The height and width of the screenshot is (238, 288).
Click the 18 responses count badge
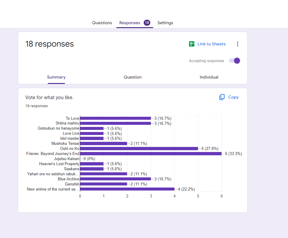147,23
